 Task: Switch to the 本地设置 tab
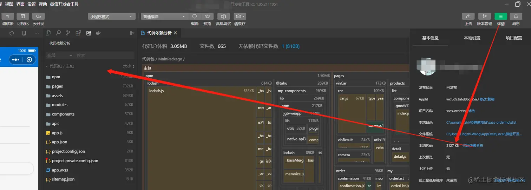tap(472, 38)
